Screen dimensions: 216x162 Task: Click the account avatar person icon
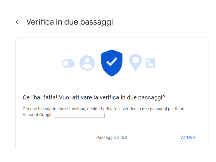click(87, 63)
